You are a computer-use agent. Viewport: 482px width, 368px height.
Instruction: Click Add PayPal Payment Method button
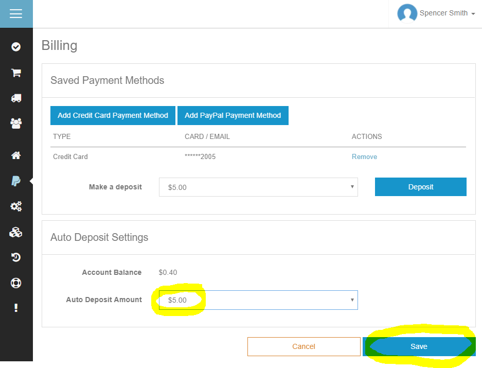(x=233, y=115)
